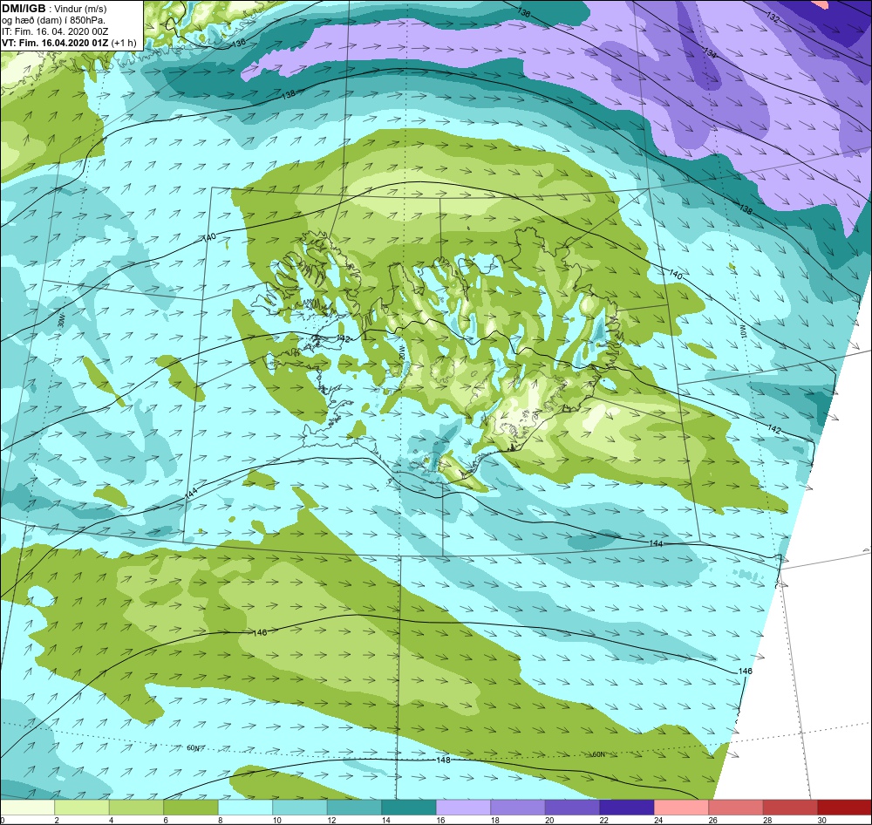Click the salmon 26–28 m/s legend swatch
The width and height of the screenshot is (872, 825).
(736, 808)
